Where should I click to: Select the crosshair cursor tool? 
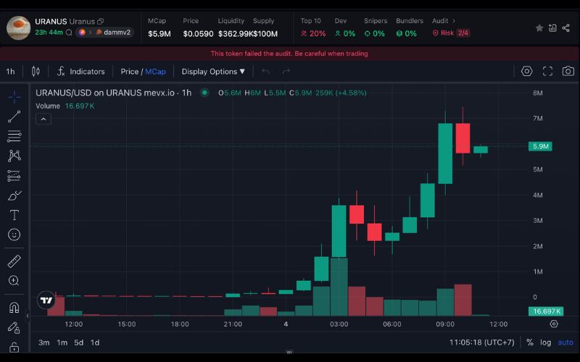pyautogui.click(x=14, y=97)
